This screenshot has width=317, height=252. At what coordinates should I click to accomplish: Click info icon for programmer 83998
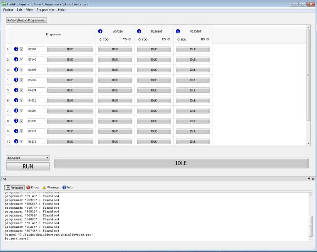tap(16, 69)
